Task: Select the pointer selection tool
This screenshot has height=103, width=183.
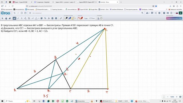Action: [x=3, y=18]
